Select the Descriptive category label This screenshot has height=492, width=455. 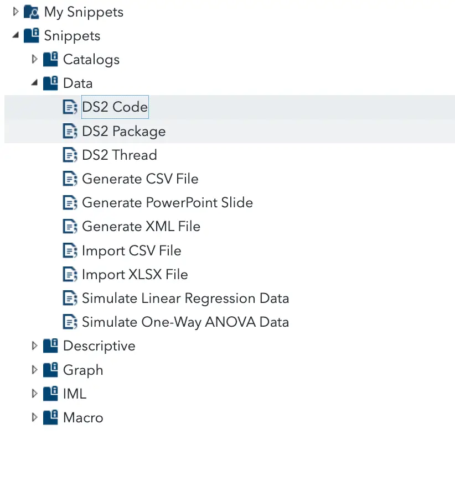tap(99, 347)
